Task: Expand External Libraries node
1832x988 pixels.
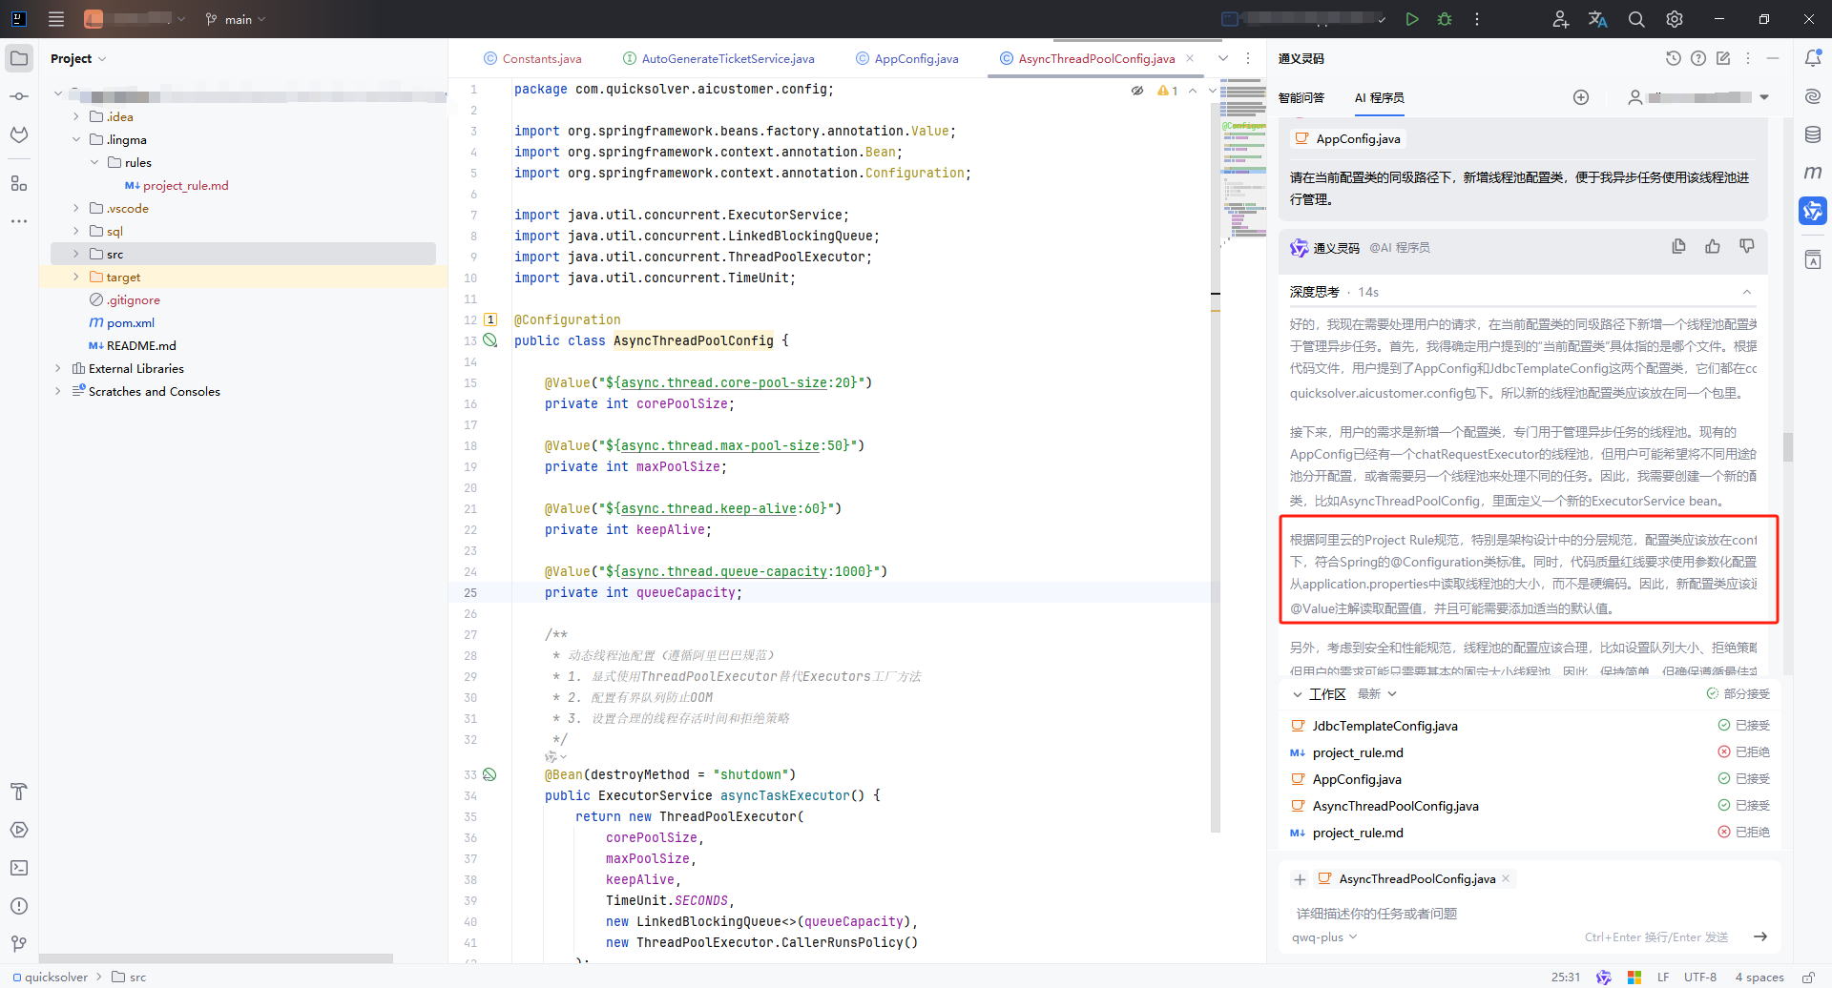Action: point(57,368)
